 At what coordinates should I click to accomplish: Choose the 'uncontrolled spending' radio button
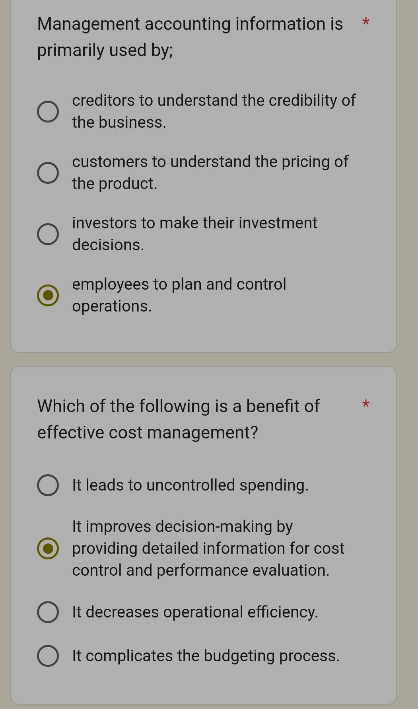[x=48, y=485]
